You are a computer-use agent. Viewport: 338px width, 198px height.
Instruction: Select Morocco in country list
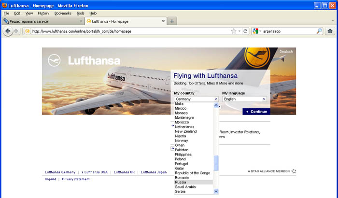click(x=194, y=122)
